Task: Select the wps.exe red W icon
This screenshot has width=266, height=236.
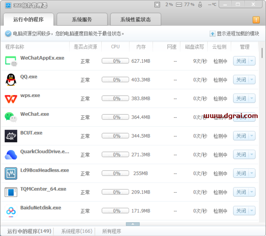Action: (x=11, y=99)
